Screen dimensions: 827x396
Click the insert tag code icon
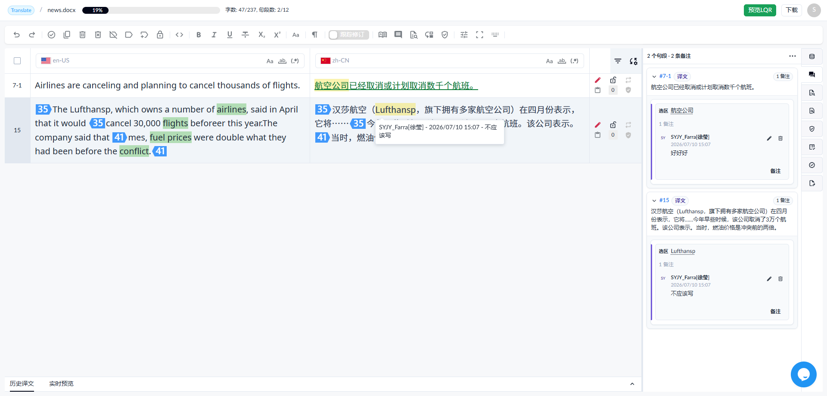click(x=180, y=35)
